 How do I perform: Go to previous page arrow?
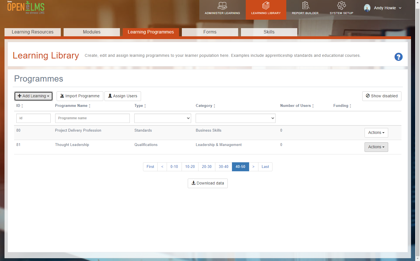coord(162,167)
